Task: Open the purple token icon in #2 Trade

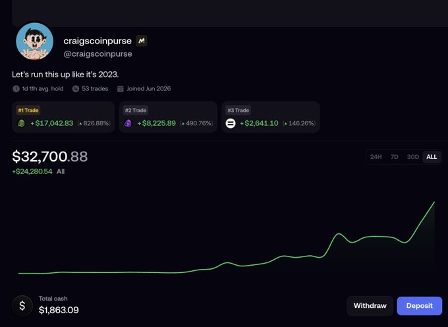Action: (x=128, y=123)
